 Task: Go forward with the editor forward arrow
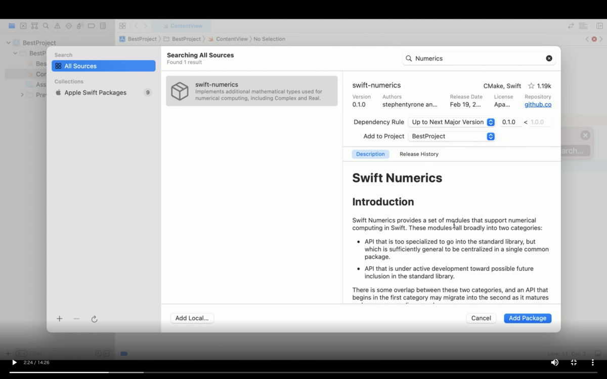click(x=145, y=26)
